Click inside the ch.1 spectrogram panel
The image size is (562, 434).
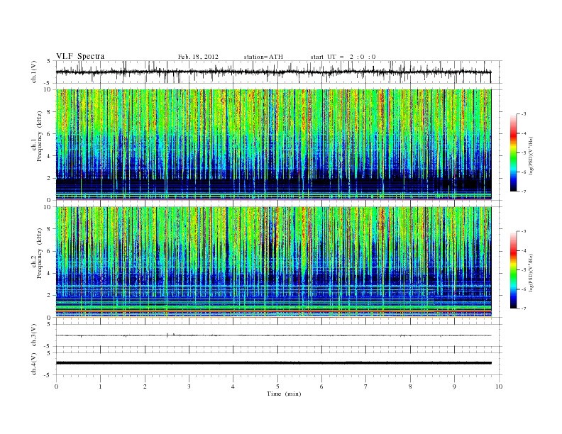click(273, 145)
